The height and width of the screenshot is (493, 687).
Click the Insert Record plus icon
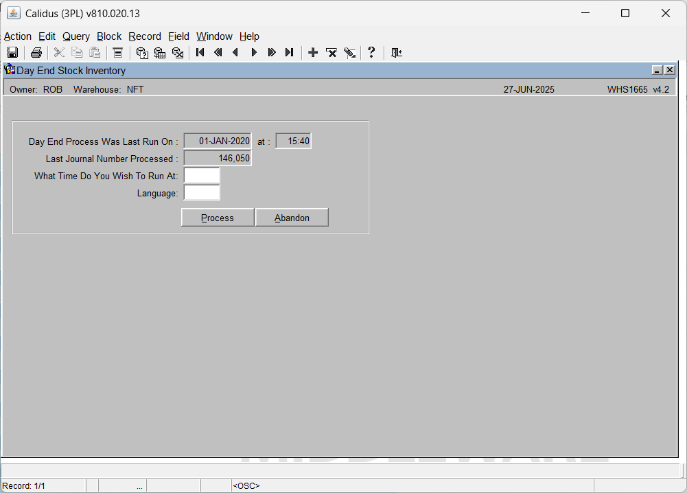[313, 53]
